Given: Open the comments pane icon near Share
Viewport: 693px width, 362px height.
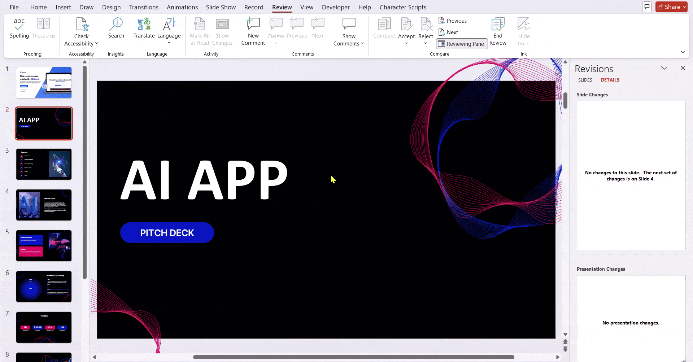Looking at the screenshot, I should pyautogui.click(x=647, y=7).
